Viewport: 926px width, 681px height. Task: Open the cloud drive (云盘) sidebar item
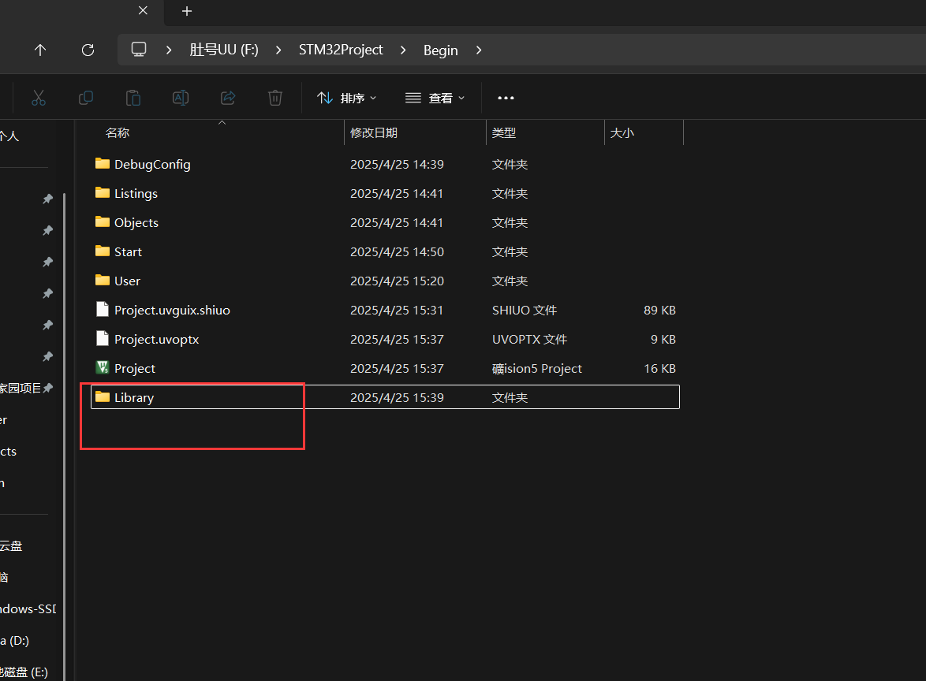[x=11, y=546]
